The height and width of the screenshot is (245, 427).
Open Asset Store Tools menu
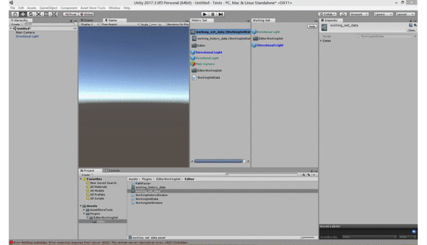click(92, 8)
